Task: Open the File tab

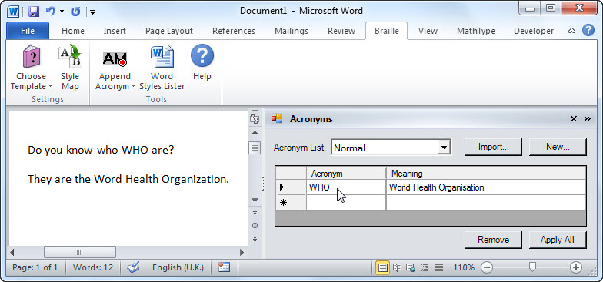Action: (28, 31)
